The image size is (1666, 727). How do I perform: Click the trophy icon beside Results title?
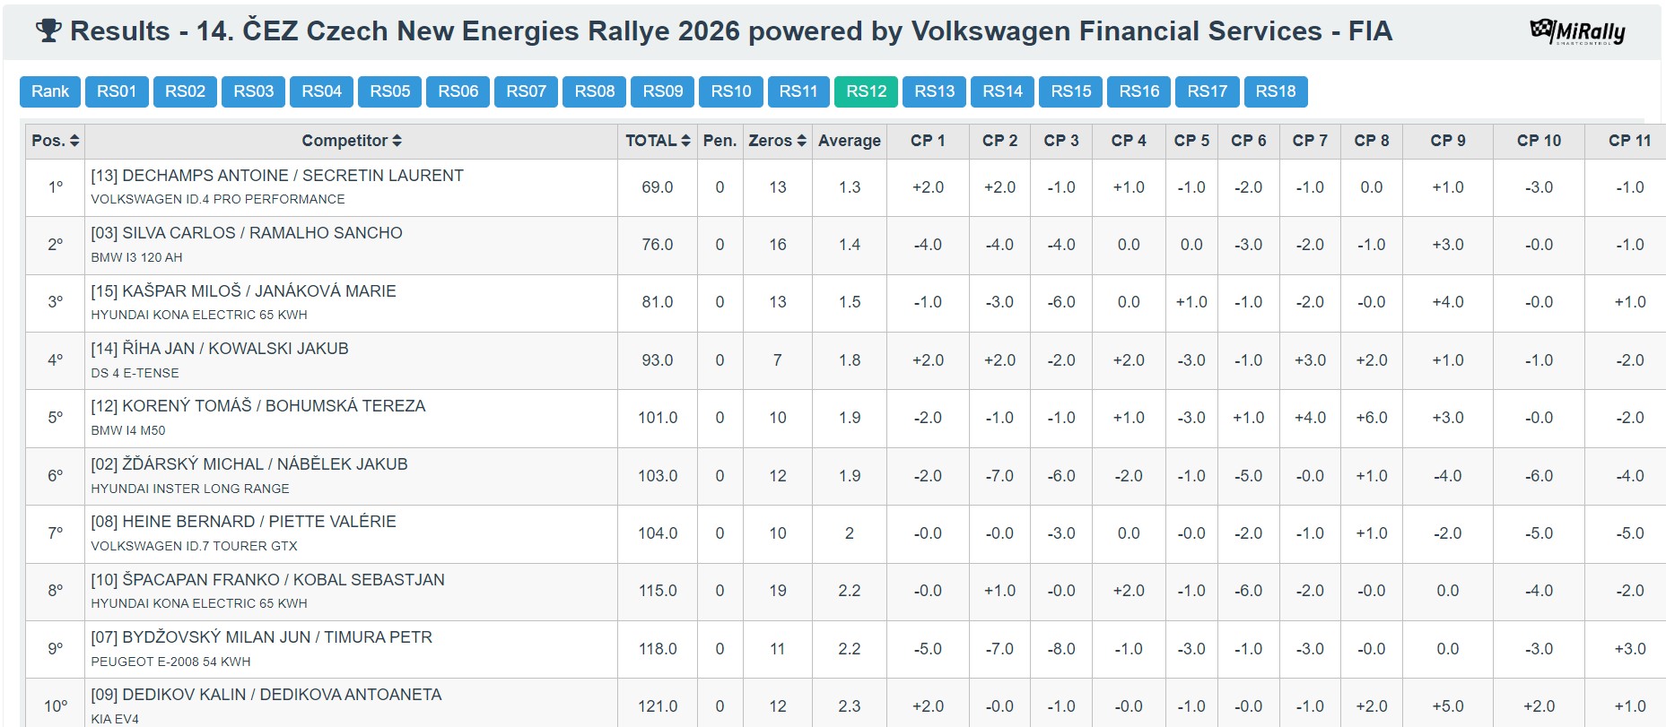point(48,31)
